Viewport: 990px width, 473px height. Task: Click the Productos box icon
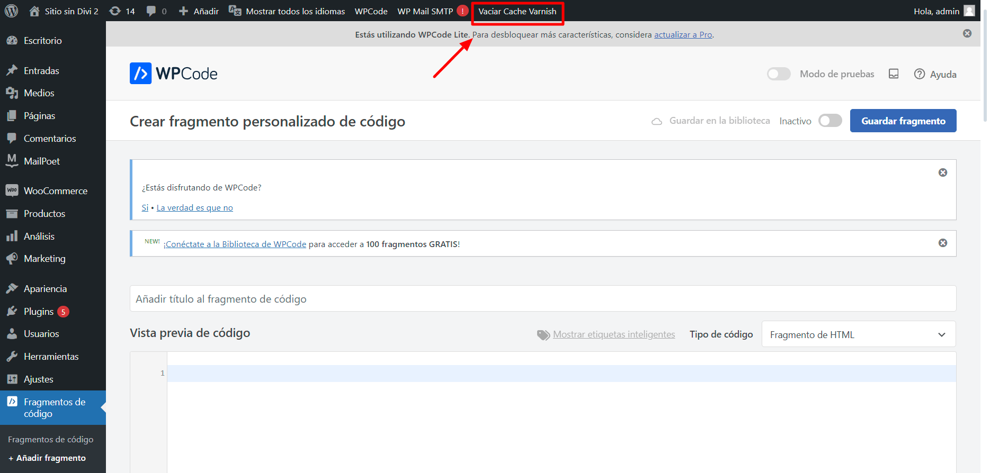click(12, 214)
